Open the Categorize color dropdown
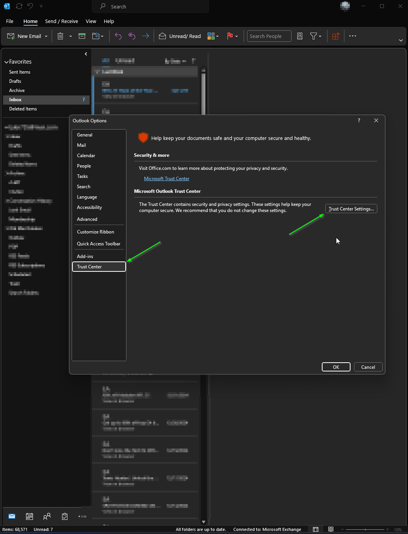 [213, 36]
